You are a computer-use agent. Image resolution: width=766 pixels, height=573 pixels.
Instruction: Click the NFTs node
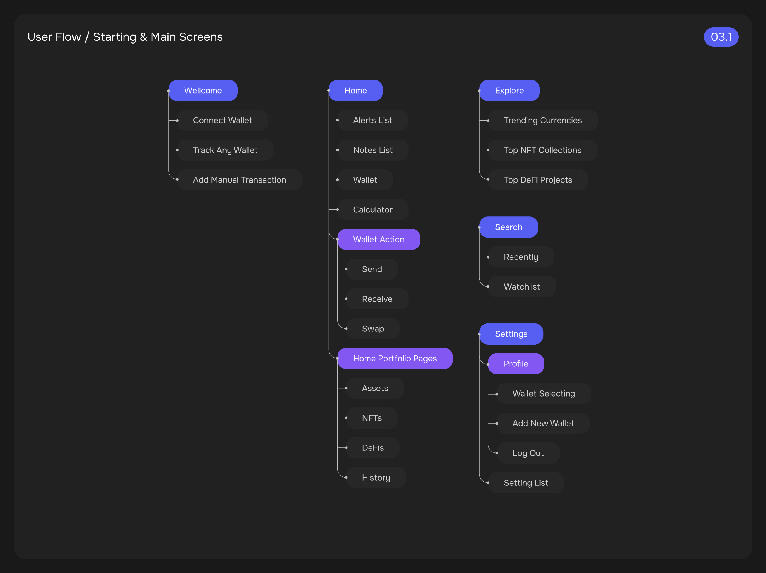pyautogui.click(x=372, y=418)
